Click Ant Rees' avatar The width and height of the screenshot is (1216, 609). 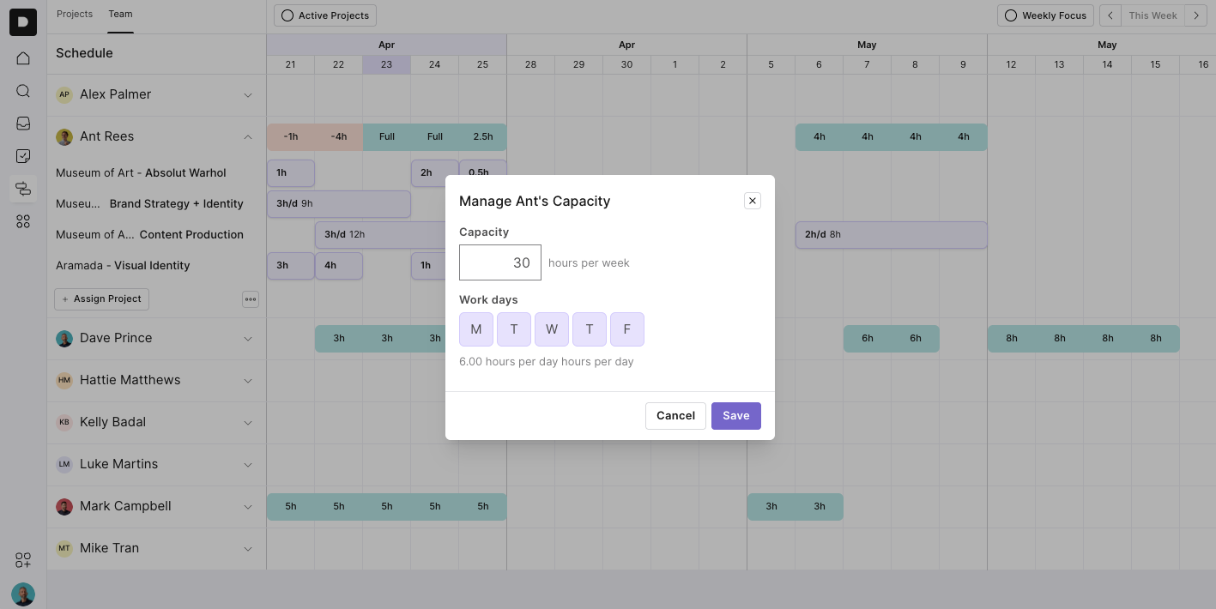click(x=64, y=136)
